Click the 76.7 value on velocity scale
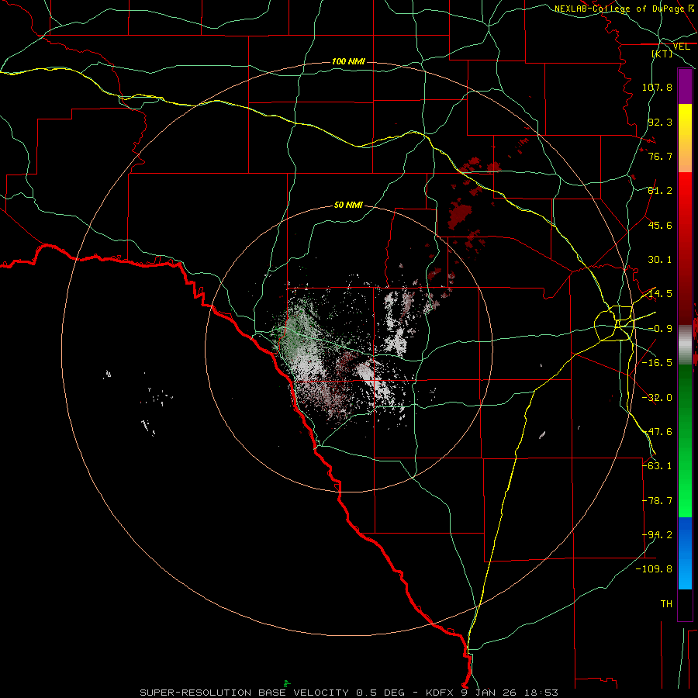698x698 pixels. (x=660, y=156)
